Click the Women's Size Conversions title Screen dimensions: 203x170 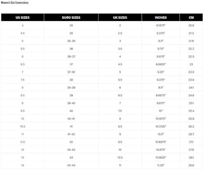15,2
